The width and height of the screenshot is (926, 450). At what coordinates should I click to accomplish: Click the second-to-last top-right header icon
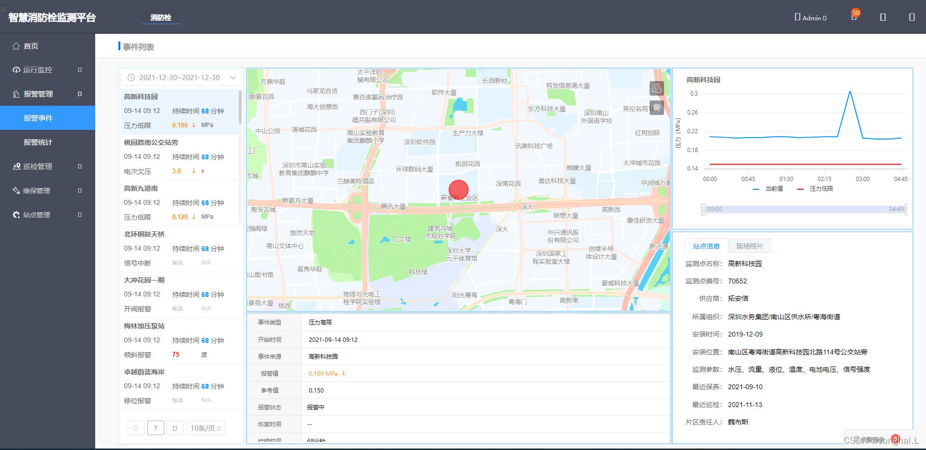(x=883, y=17)
